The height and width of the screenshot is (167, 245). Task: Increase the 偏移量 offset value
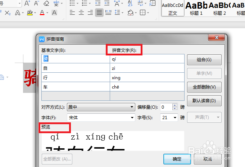[x=175, y=105]
